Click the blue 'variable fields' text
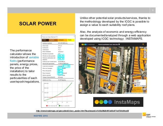The image size is (163, 126). pyautogui.click(x=24, y=59)
